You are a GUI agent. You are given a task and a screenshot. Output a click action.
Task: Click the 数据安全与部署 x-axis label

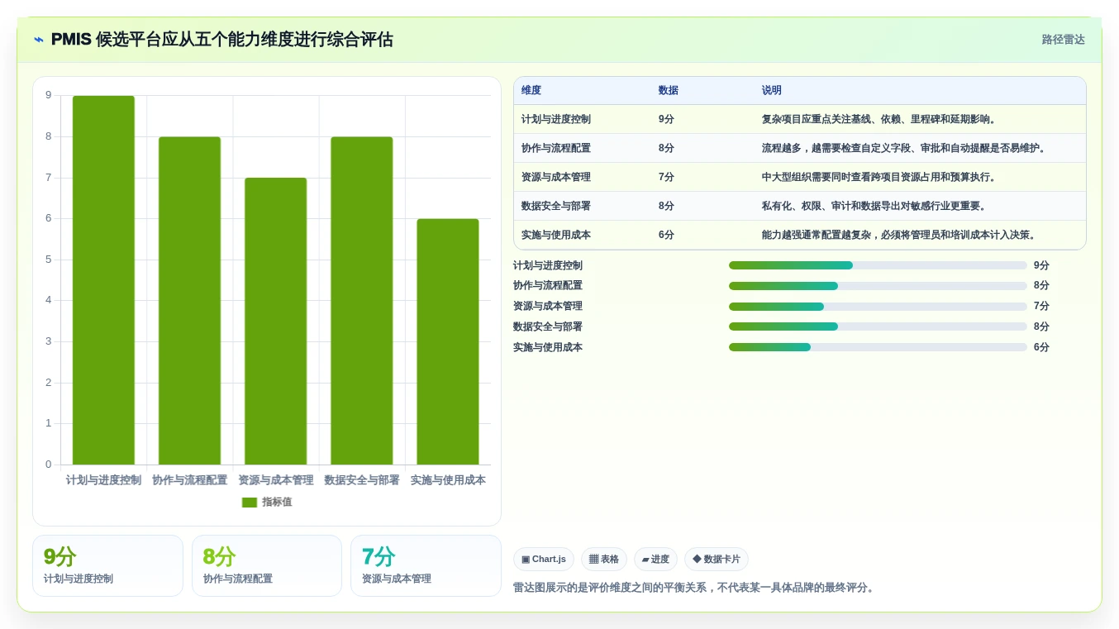point(361,480)
